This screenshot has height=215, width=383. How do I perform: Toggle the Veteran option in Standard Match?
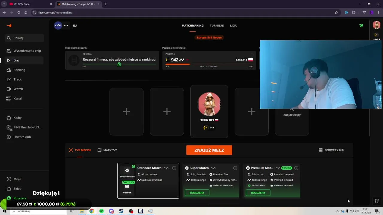127,188
